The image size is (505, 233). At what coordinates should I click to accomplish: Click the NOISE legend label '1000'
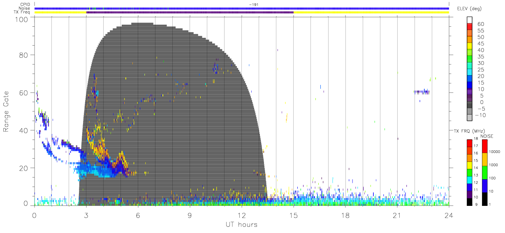pos(493,165)
